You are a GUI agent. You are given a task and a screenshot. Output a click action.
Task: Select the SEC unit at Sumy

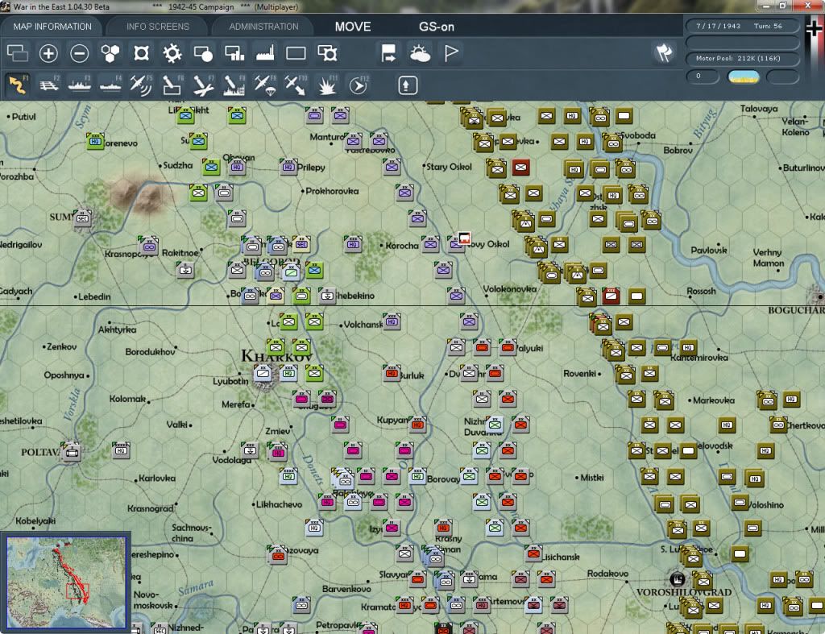click(x=83, y=218)
